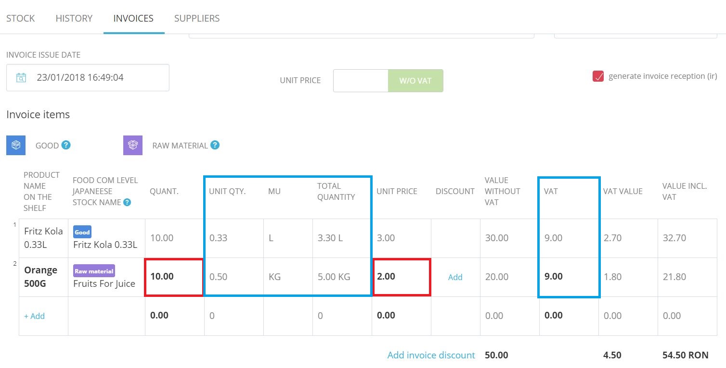Click help icon beside STOCK NAME header
This screenshot has width=726, height=368.
click(x=127, y=202)
